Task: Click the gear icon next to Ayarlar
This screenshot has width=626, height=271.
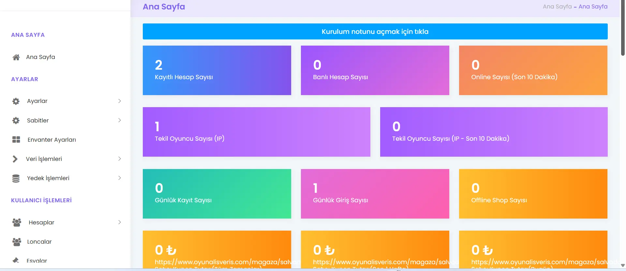Action: 16,101
